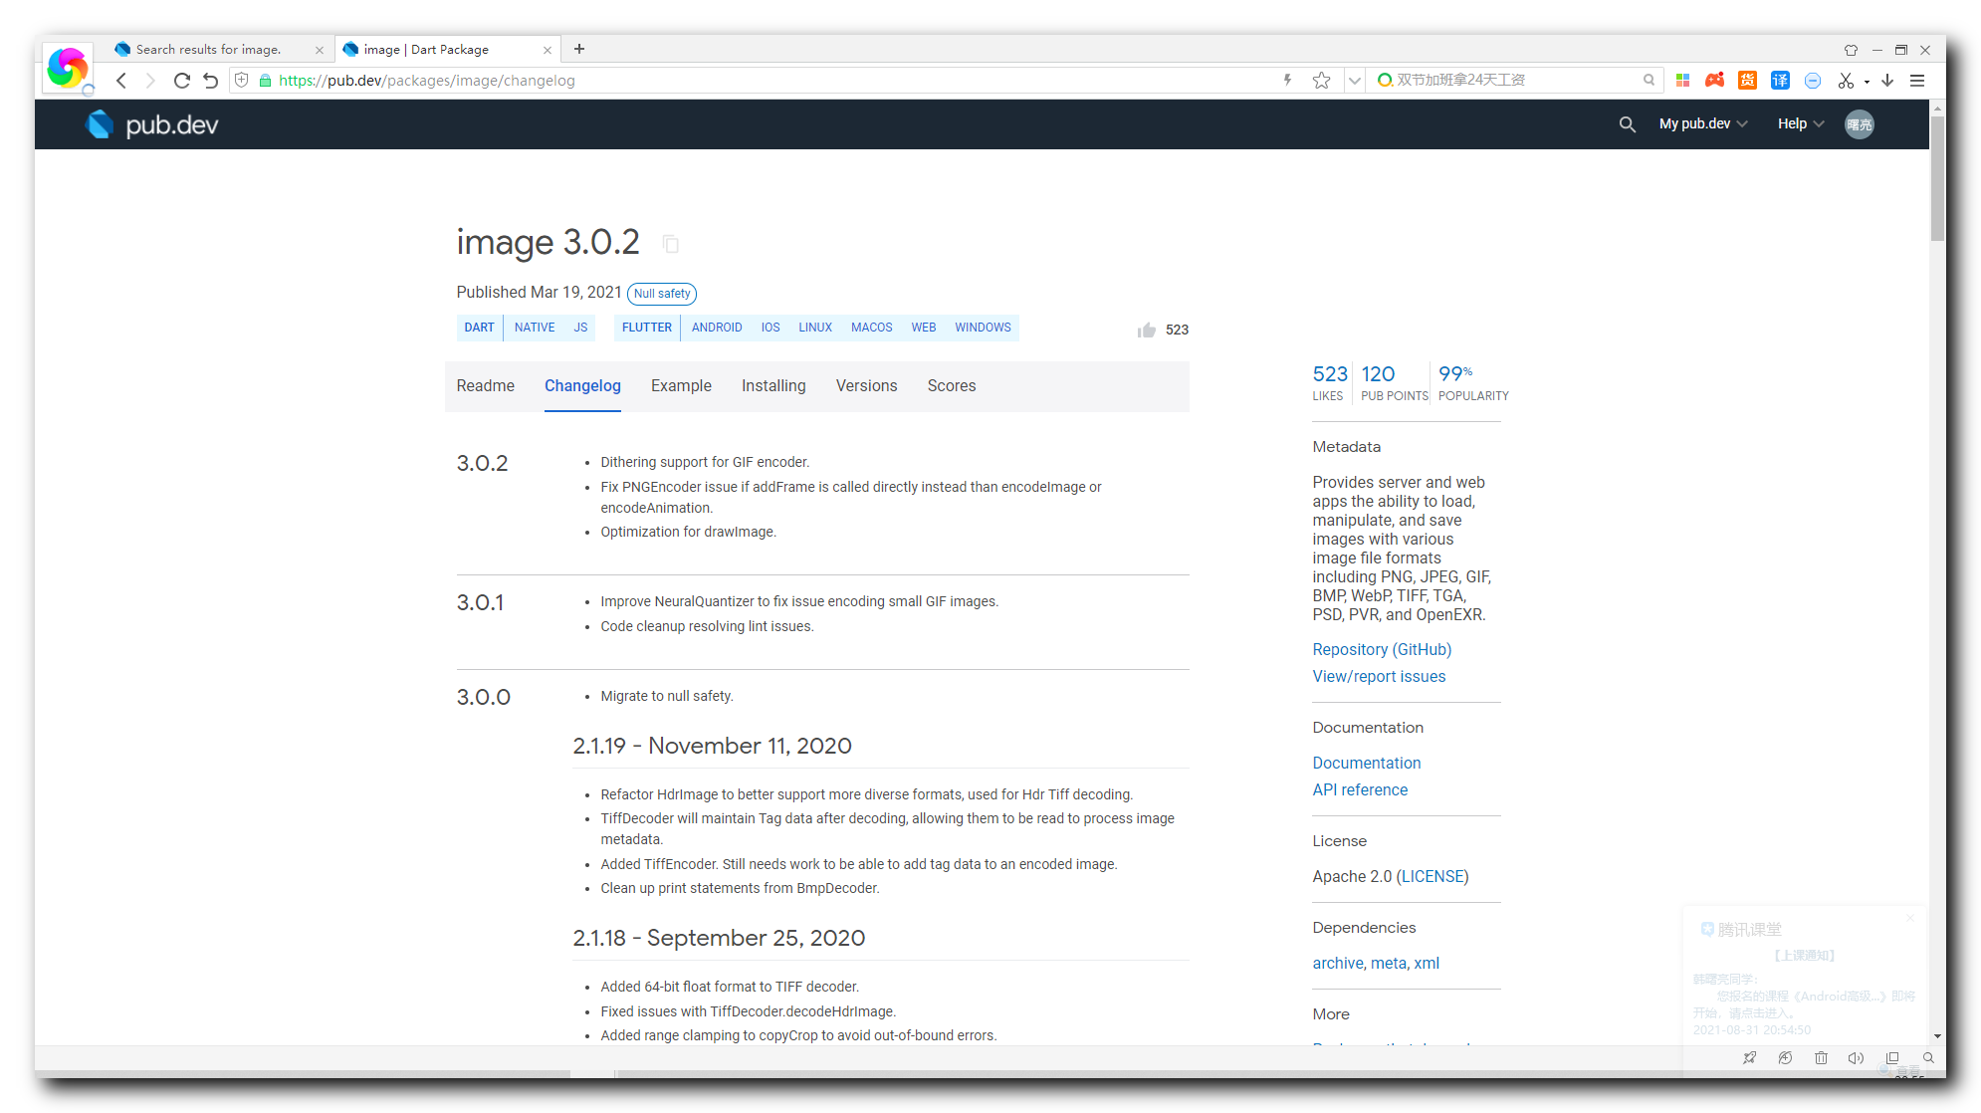Reload the page with the refresh icon
1981x1113 pixels.
click(x=181, y=81)
